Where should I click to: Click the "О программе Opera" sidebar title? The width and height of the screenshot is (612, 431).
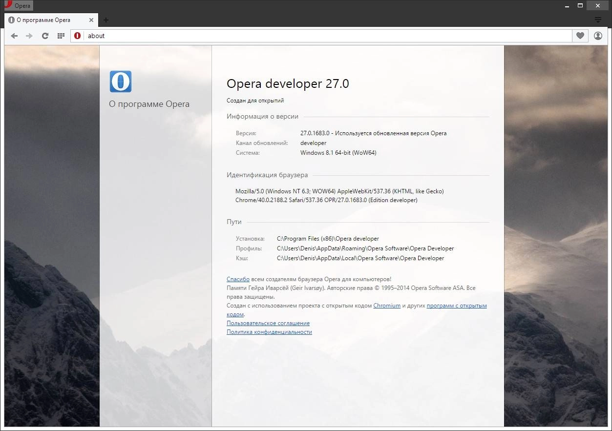point(149,104)
